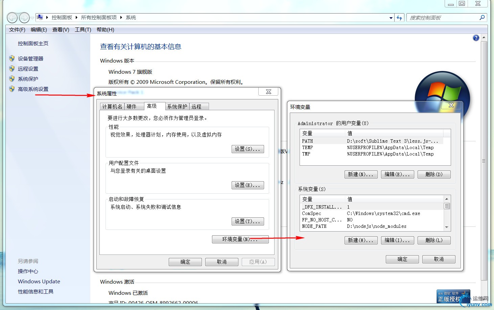Expand the breadcrumb arrow after 控制面板
The image size is (494, 310).
pyautogui.click(x=76, y=17)
